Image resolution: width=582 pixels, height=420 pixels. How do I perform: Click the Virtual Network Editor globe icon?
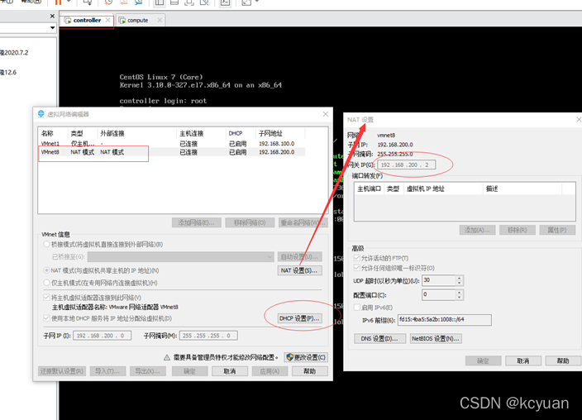coord(41,114)
